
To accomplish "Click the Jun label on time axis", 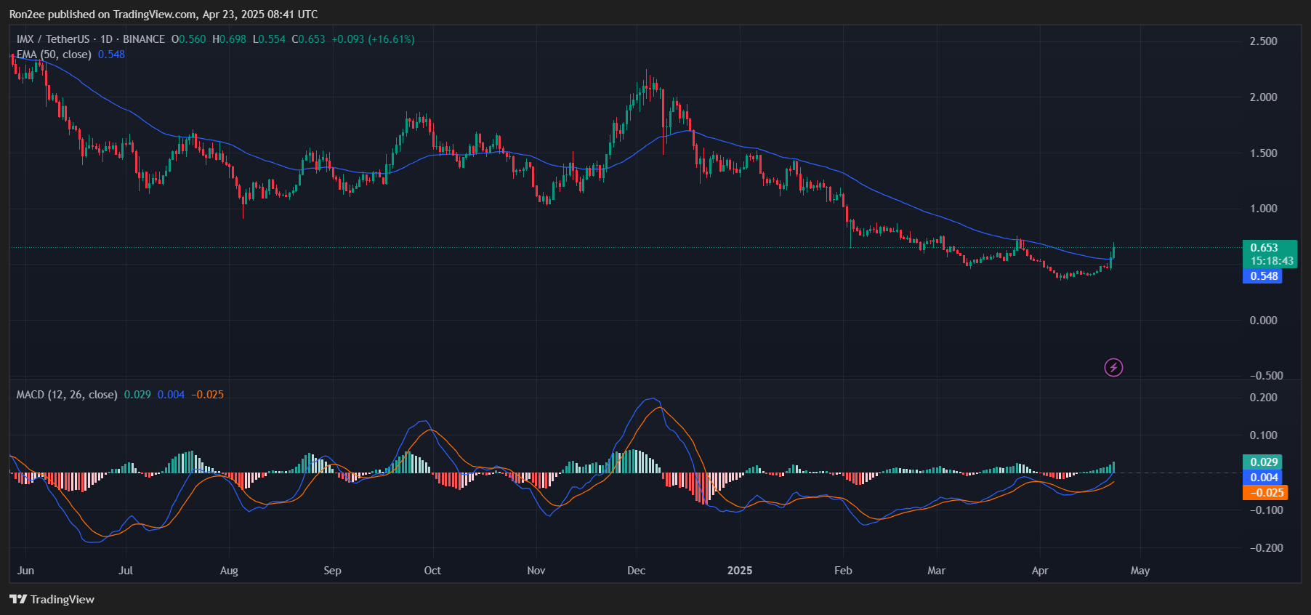I will click(x=25, y=571).
